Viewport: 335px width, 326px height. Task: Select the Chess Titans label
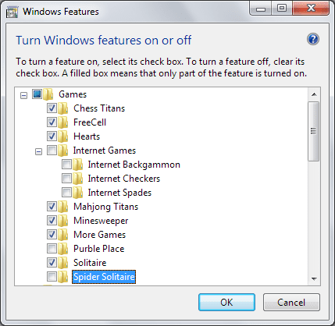99,108
